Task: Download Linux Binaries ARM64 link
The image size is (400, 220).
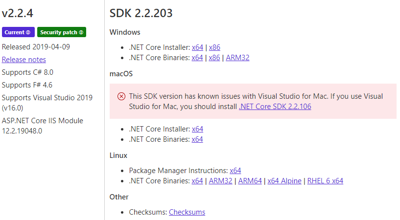Action: (250, 181)
